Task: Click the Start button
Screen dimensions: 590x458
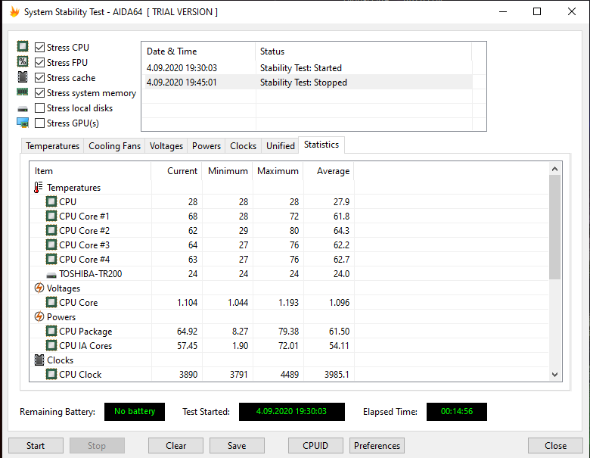Action: coord(36,446)
